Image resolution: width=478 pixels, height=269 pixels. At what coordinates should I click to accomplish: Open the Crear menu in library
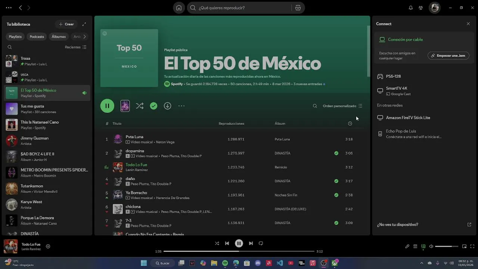66,24
